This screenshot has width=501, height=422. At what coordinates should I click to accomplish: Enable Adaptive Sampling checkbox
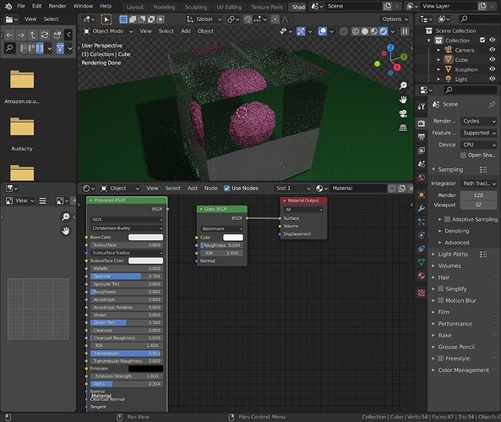coord(448,219)
